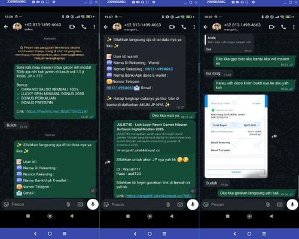Start video call in middle chat window
Viewport: 299px width, 239px height.
coord(172,27)
